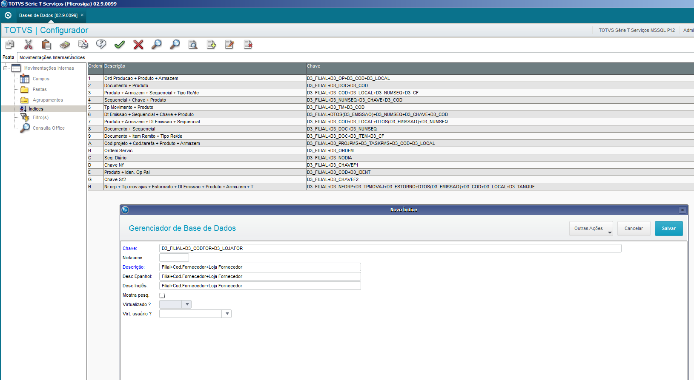The image size is (694, 380).
Task: Close the Bases de Dados tab
Action: [82, 15]
